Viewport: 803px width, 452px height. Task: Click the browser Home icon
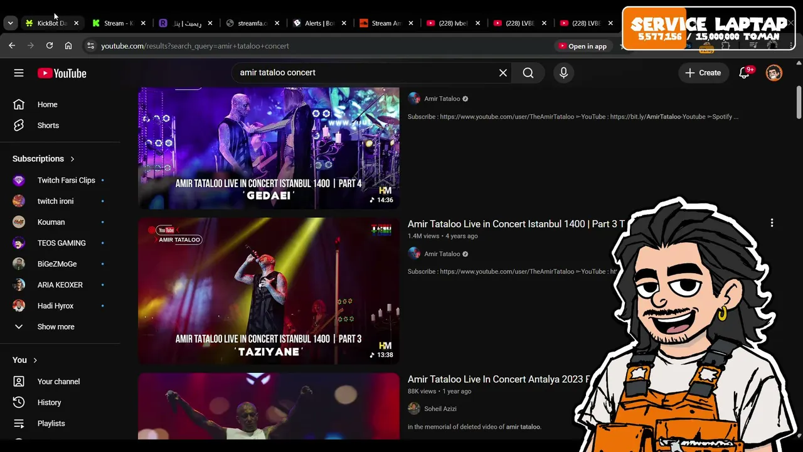point(68,46)
